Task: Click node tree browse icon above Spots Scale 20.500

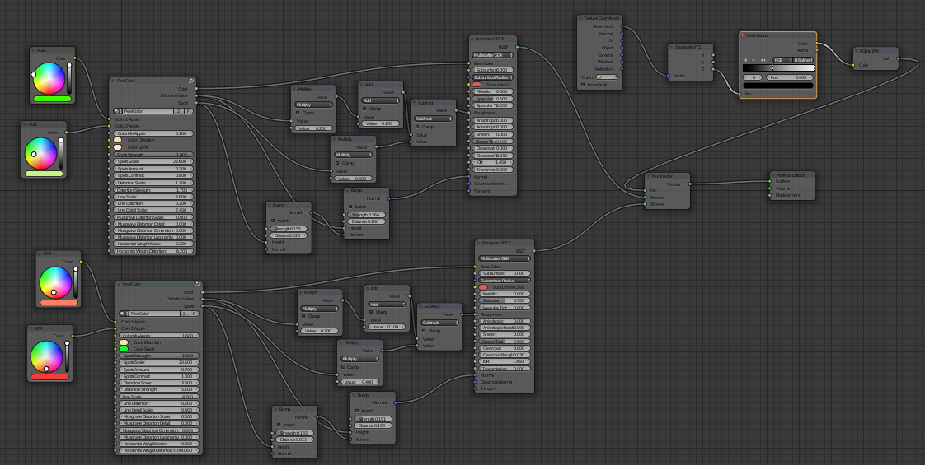Action: coord(124,314)
